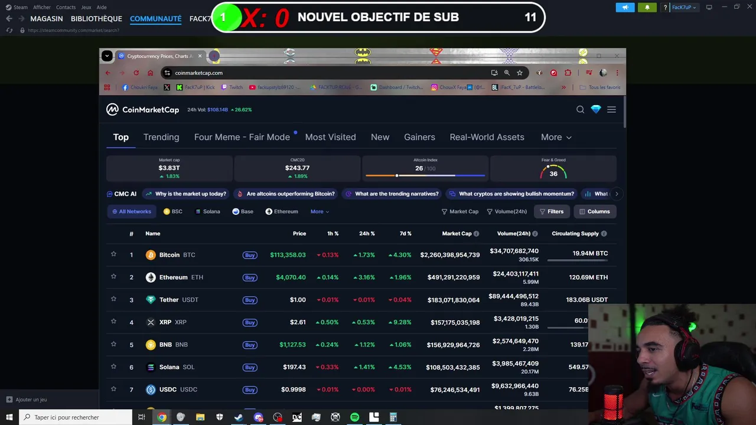This screenshot has height=425, width=756.
Task: Add Ethereum to watchlist star
Action: 113,277
